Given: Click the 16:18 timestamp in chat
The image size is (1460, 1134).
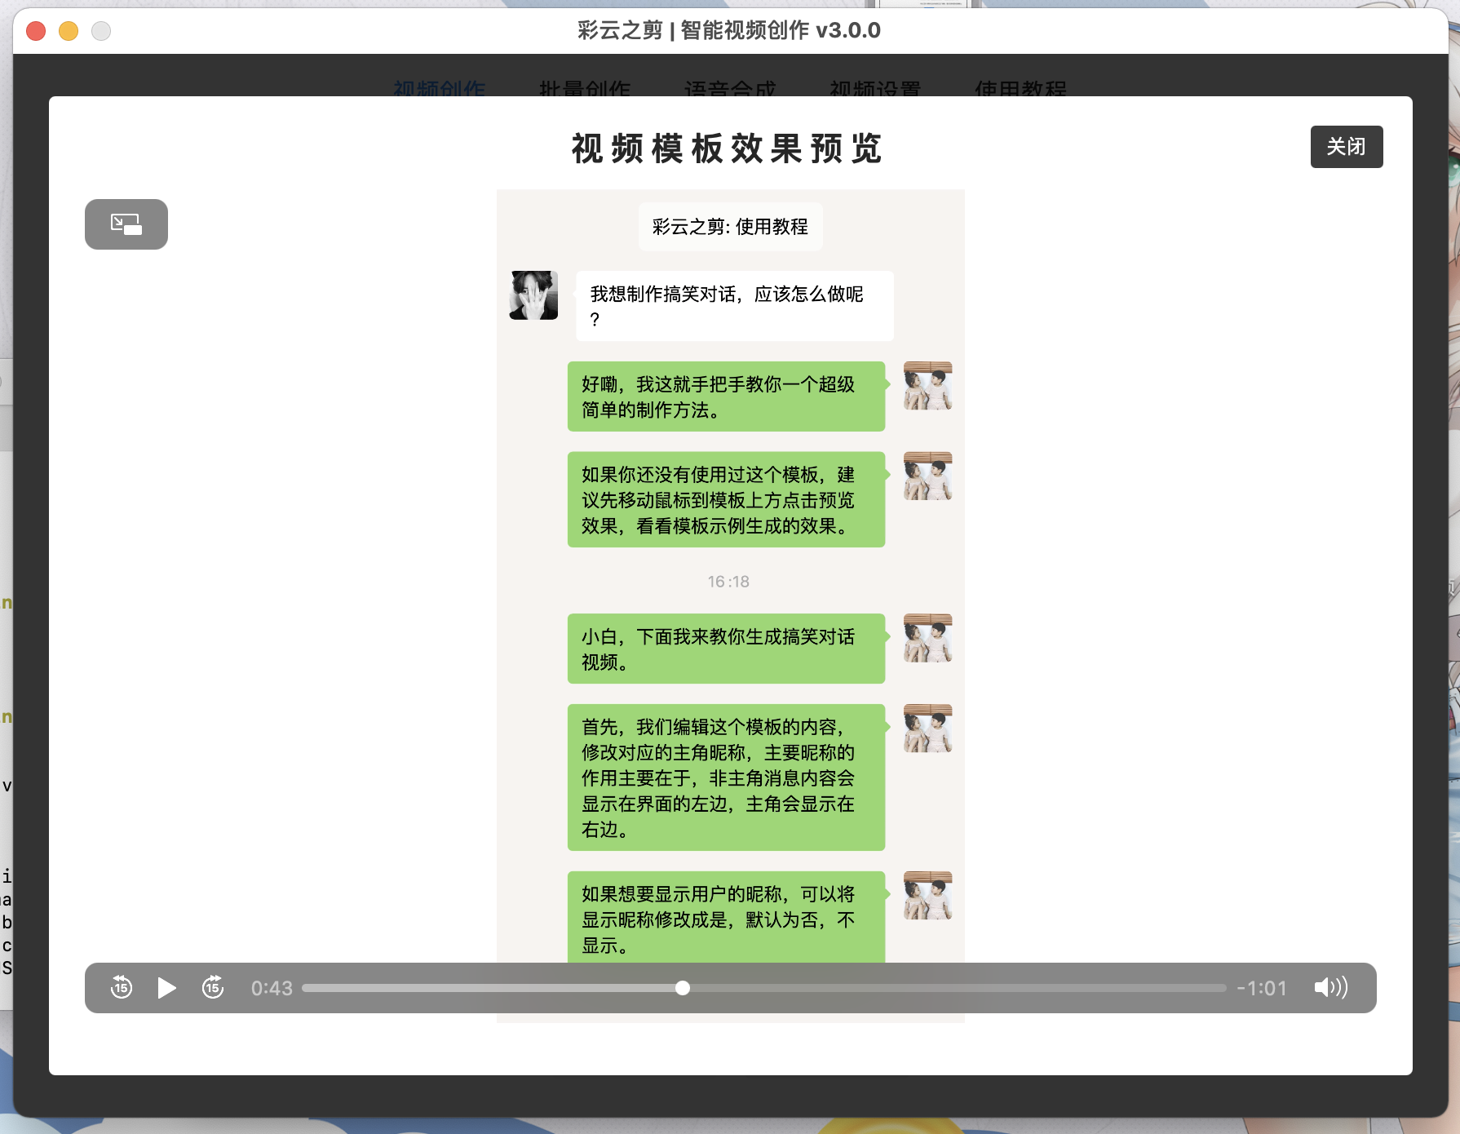Looking at the screenshot, I should click(728, 582).
